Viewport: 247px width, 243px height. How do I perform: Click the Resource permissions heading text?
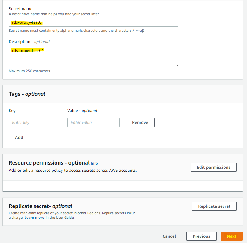coord(49,163)
